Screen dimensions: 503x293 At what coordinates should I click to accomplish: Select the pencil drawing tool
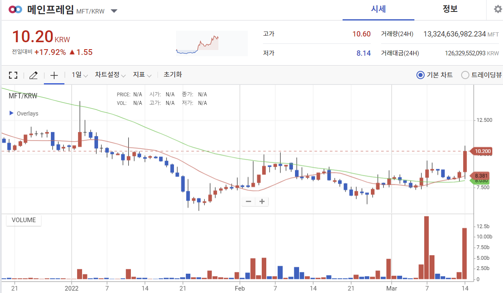(x=33, y=75)
